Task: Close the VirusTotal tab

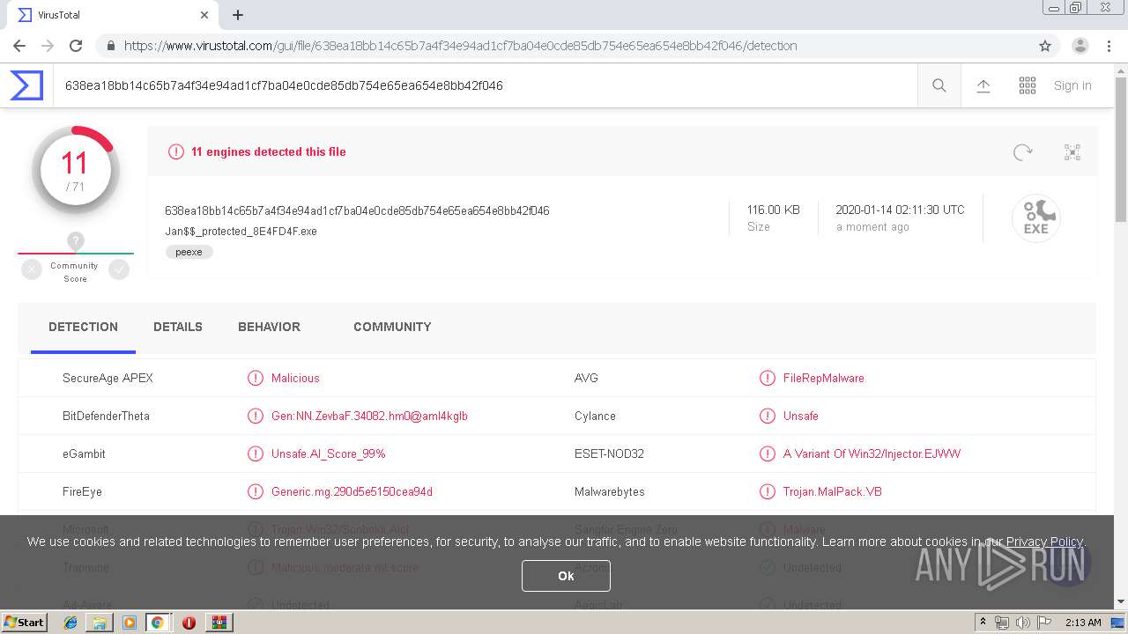Action: [204, 15]
